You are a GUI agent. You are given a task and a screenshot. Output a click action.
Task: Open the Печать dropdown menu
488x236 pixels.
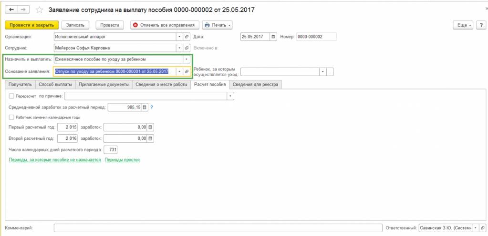click(217, 25)
